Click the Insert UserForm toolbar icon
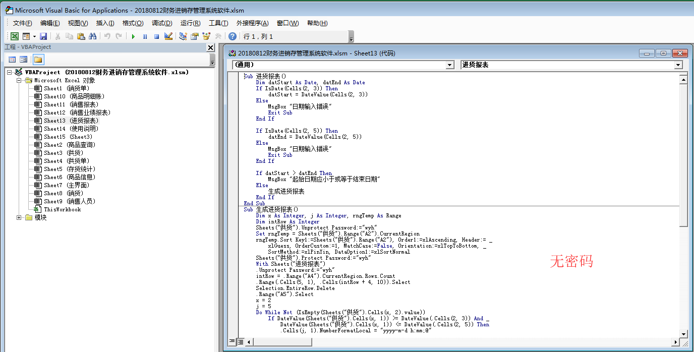This screenshot has height=352, width=694. [26, 36]
